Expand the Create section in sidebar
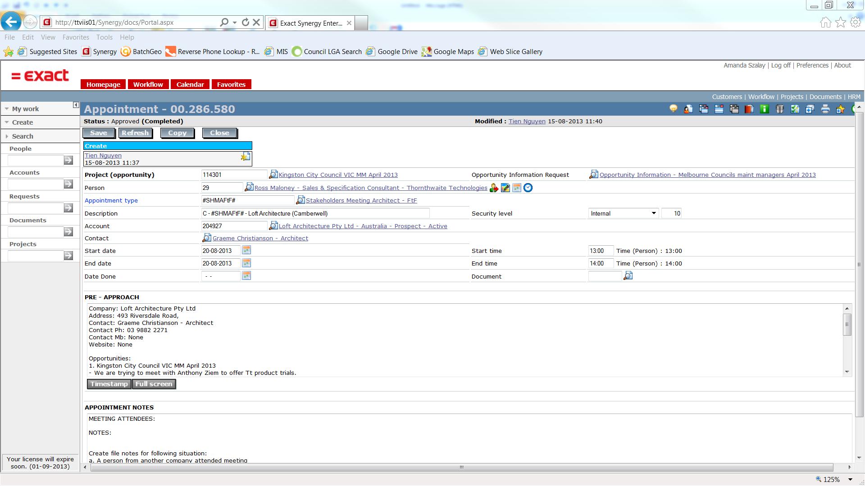Screen dimensions: 865x486 23,122
